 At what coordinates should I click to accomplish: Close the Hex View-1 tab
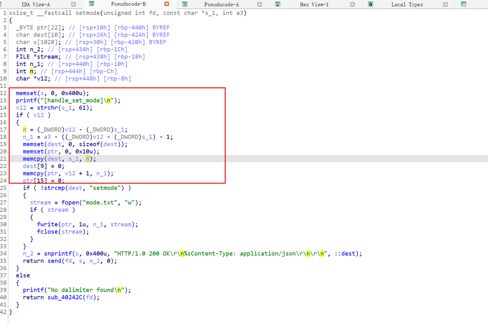[x=353, y=5]
